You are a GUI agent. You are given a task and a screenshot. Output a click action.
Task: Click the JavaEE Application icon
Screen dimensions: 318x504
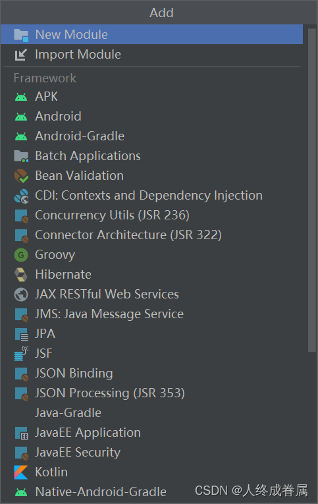[22, 433]
